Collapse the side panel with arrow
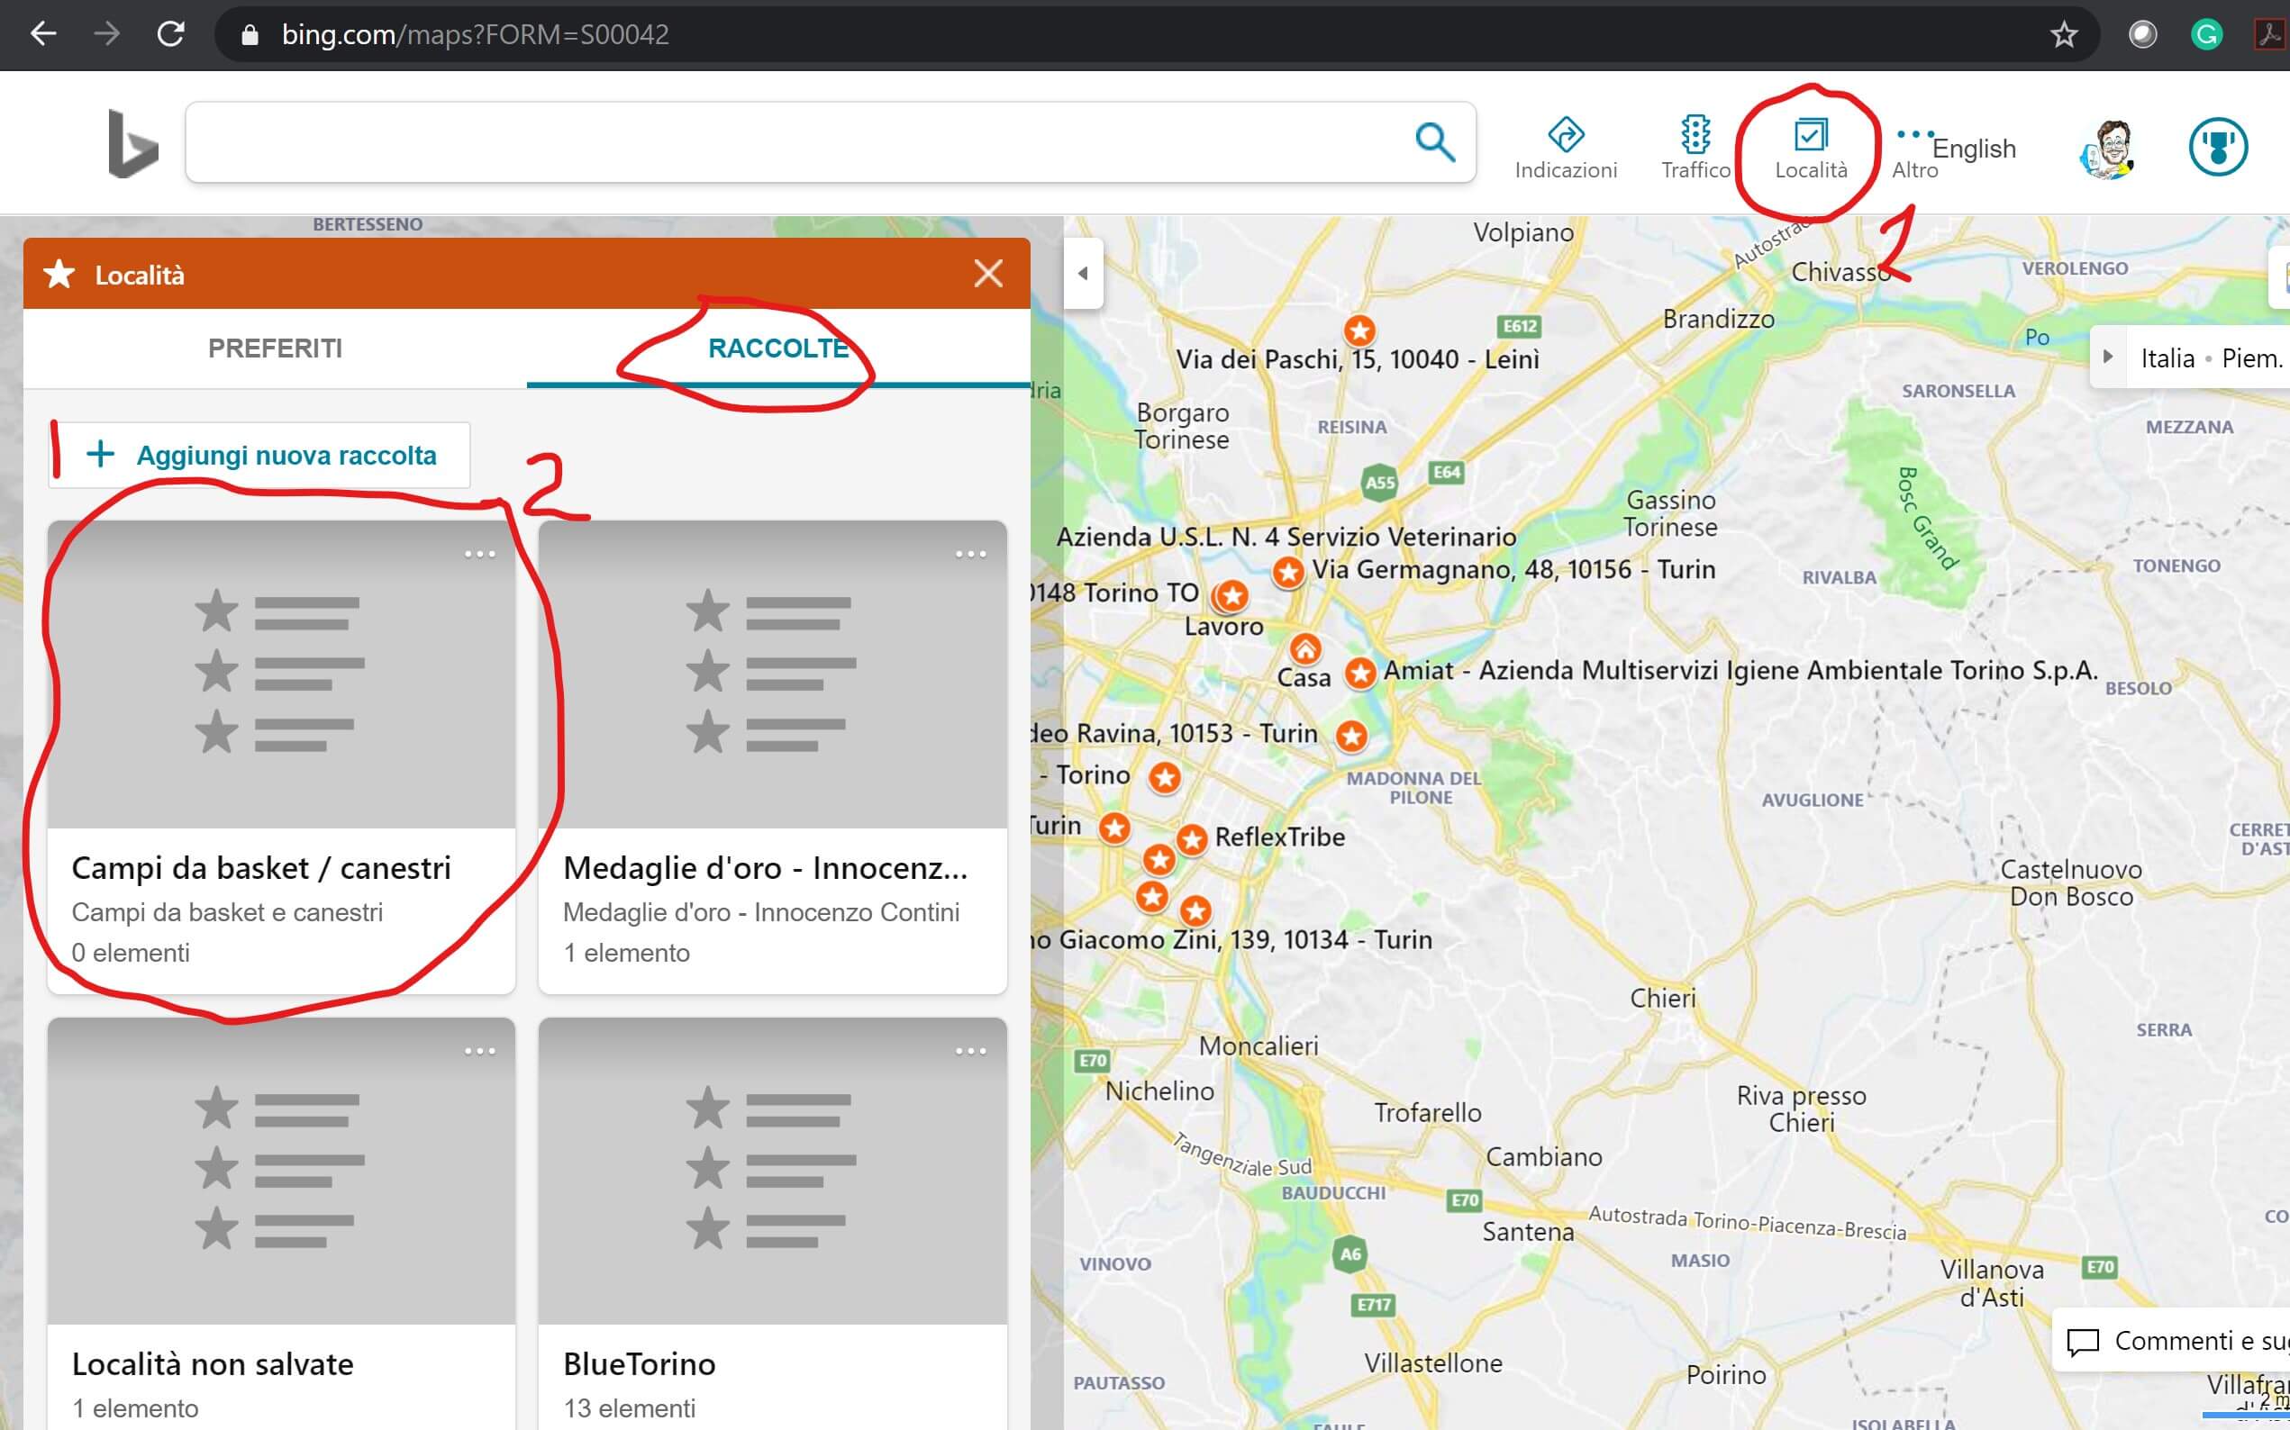 [1083, 274]
